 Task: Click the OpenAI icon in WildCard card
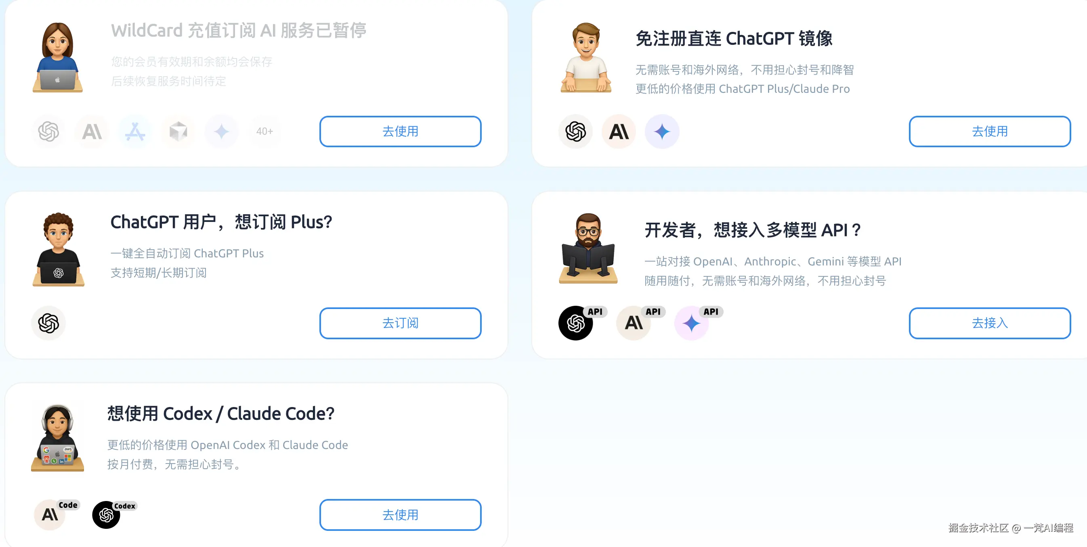[x=48, y=132]
